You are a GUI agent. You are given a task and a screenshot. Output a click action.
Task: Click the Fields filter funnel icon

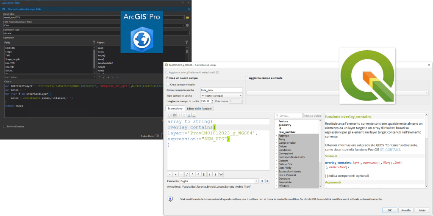tap(94, 43)
